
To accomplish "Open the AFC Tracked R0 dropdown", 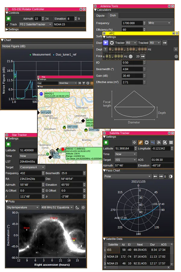I will coord(155,43).
